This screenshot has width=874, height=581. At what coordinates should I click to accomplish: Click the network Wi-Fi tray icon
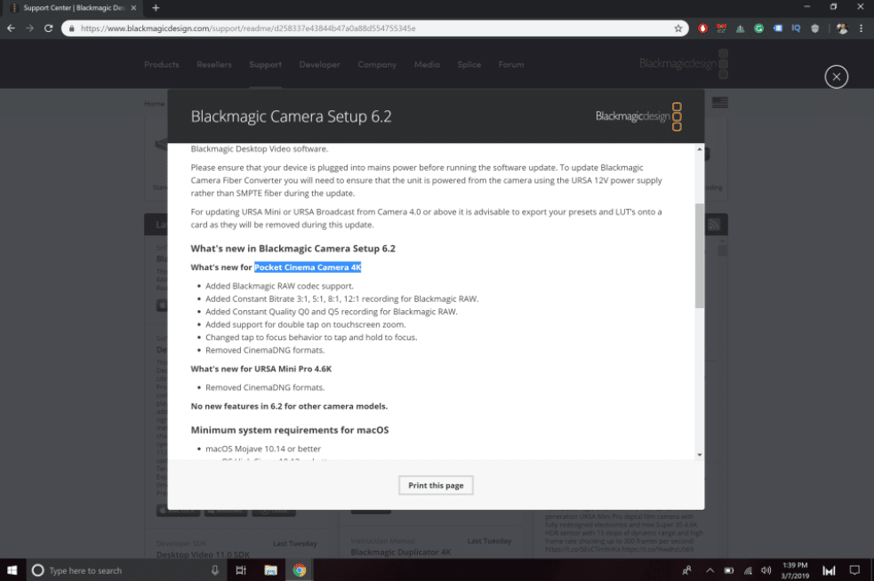pos(748,570)
